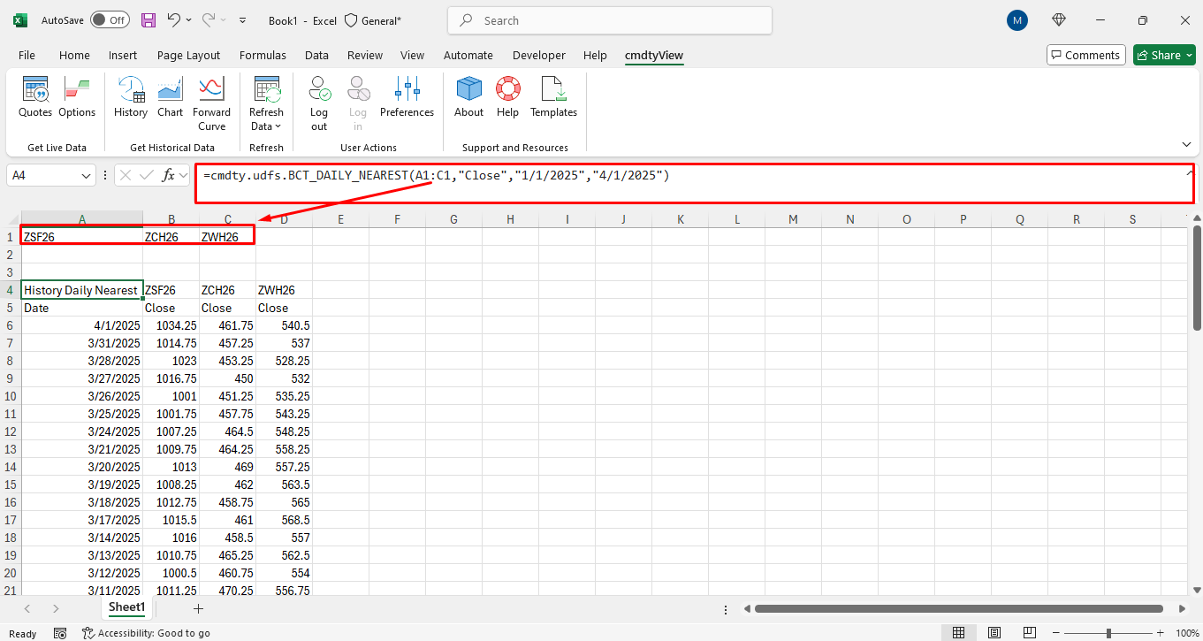Open the Help lifebuoy icon

[x=507, y=97]
